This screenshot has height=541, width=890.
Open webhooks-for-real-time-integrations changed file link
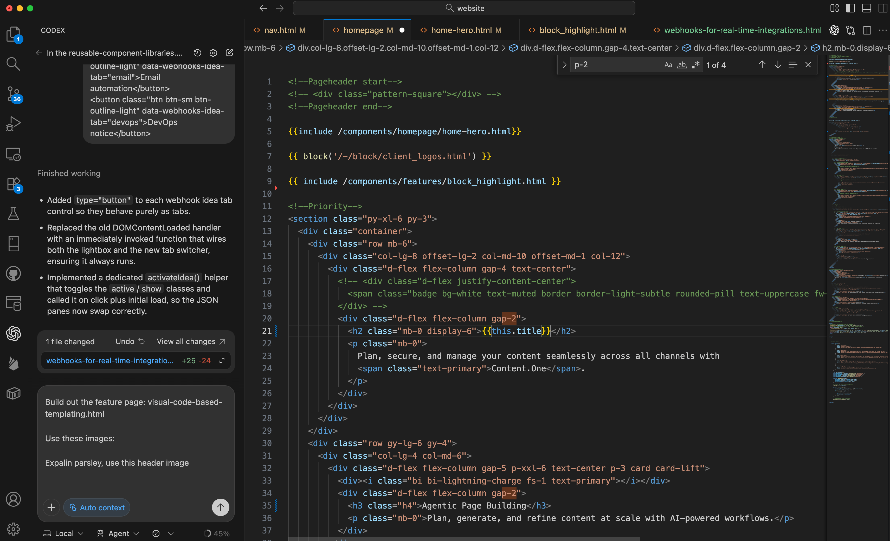pyautogui.click(x=110, y=361)
